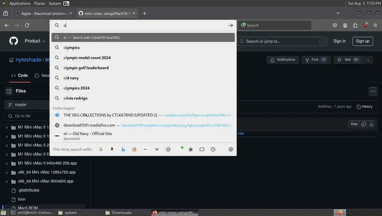Copy raw file contents icon

click(x=364, y=124)
